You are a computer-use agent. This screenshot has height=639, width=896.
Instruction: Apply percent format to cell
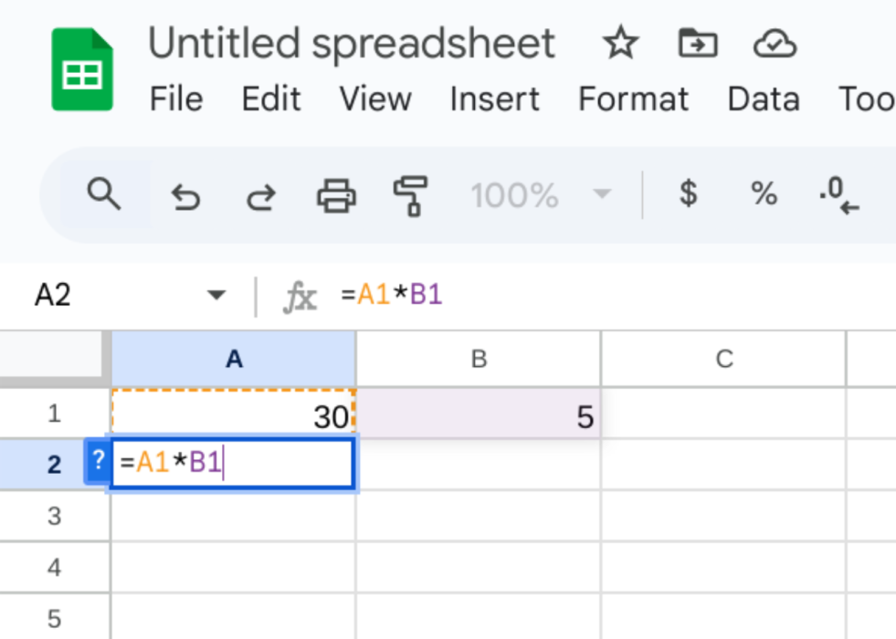point(764,194)
